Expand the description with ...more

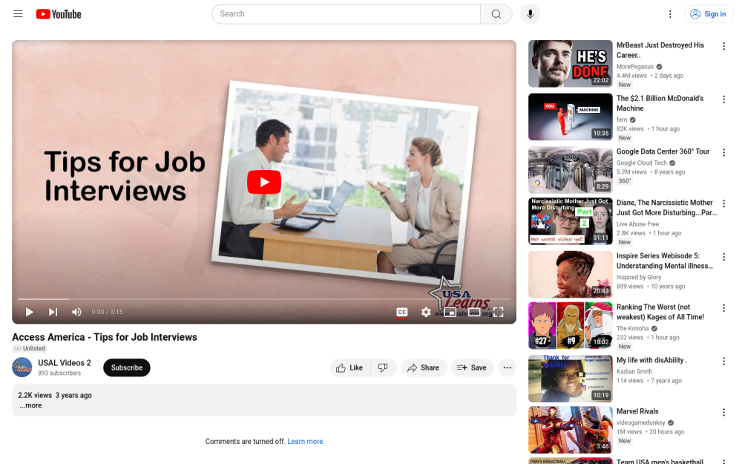(30, 405)
